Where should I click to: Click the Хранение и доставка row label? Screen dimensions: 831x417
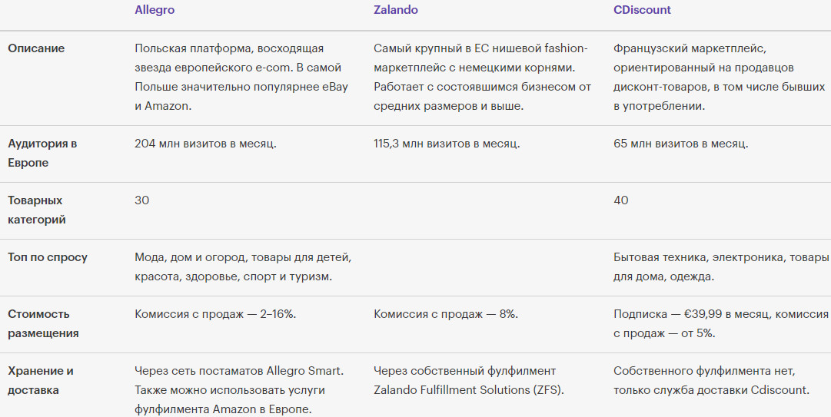click(41, 380)
